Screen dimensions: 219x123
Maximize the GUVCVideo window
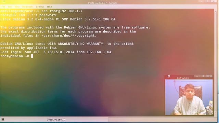tap(203, 76)
